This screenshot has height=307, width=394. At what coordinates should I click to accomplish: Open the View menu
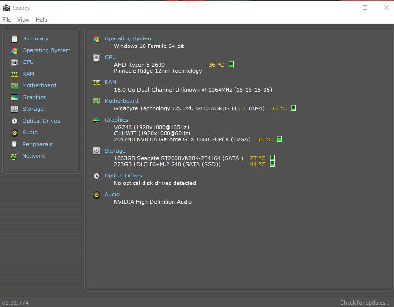coord(23,20)
